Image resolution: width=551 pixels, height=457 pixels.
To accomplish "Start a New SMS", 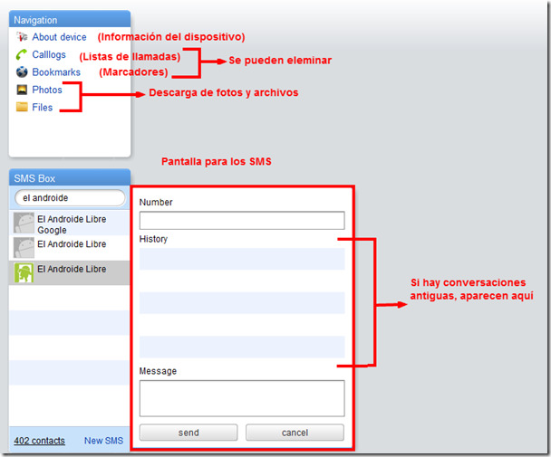I will pyautogui.click(x=103, y=441).
